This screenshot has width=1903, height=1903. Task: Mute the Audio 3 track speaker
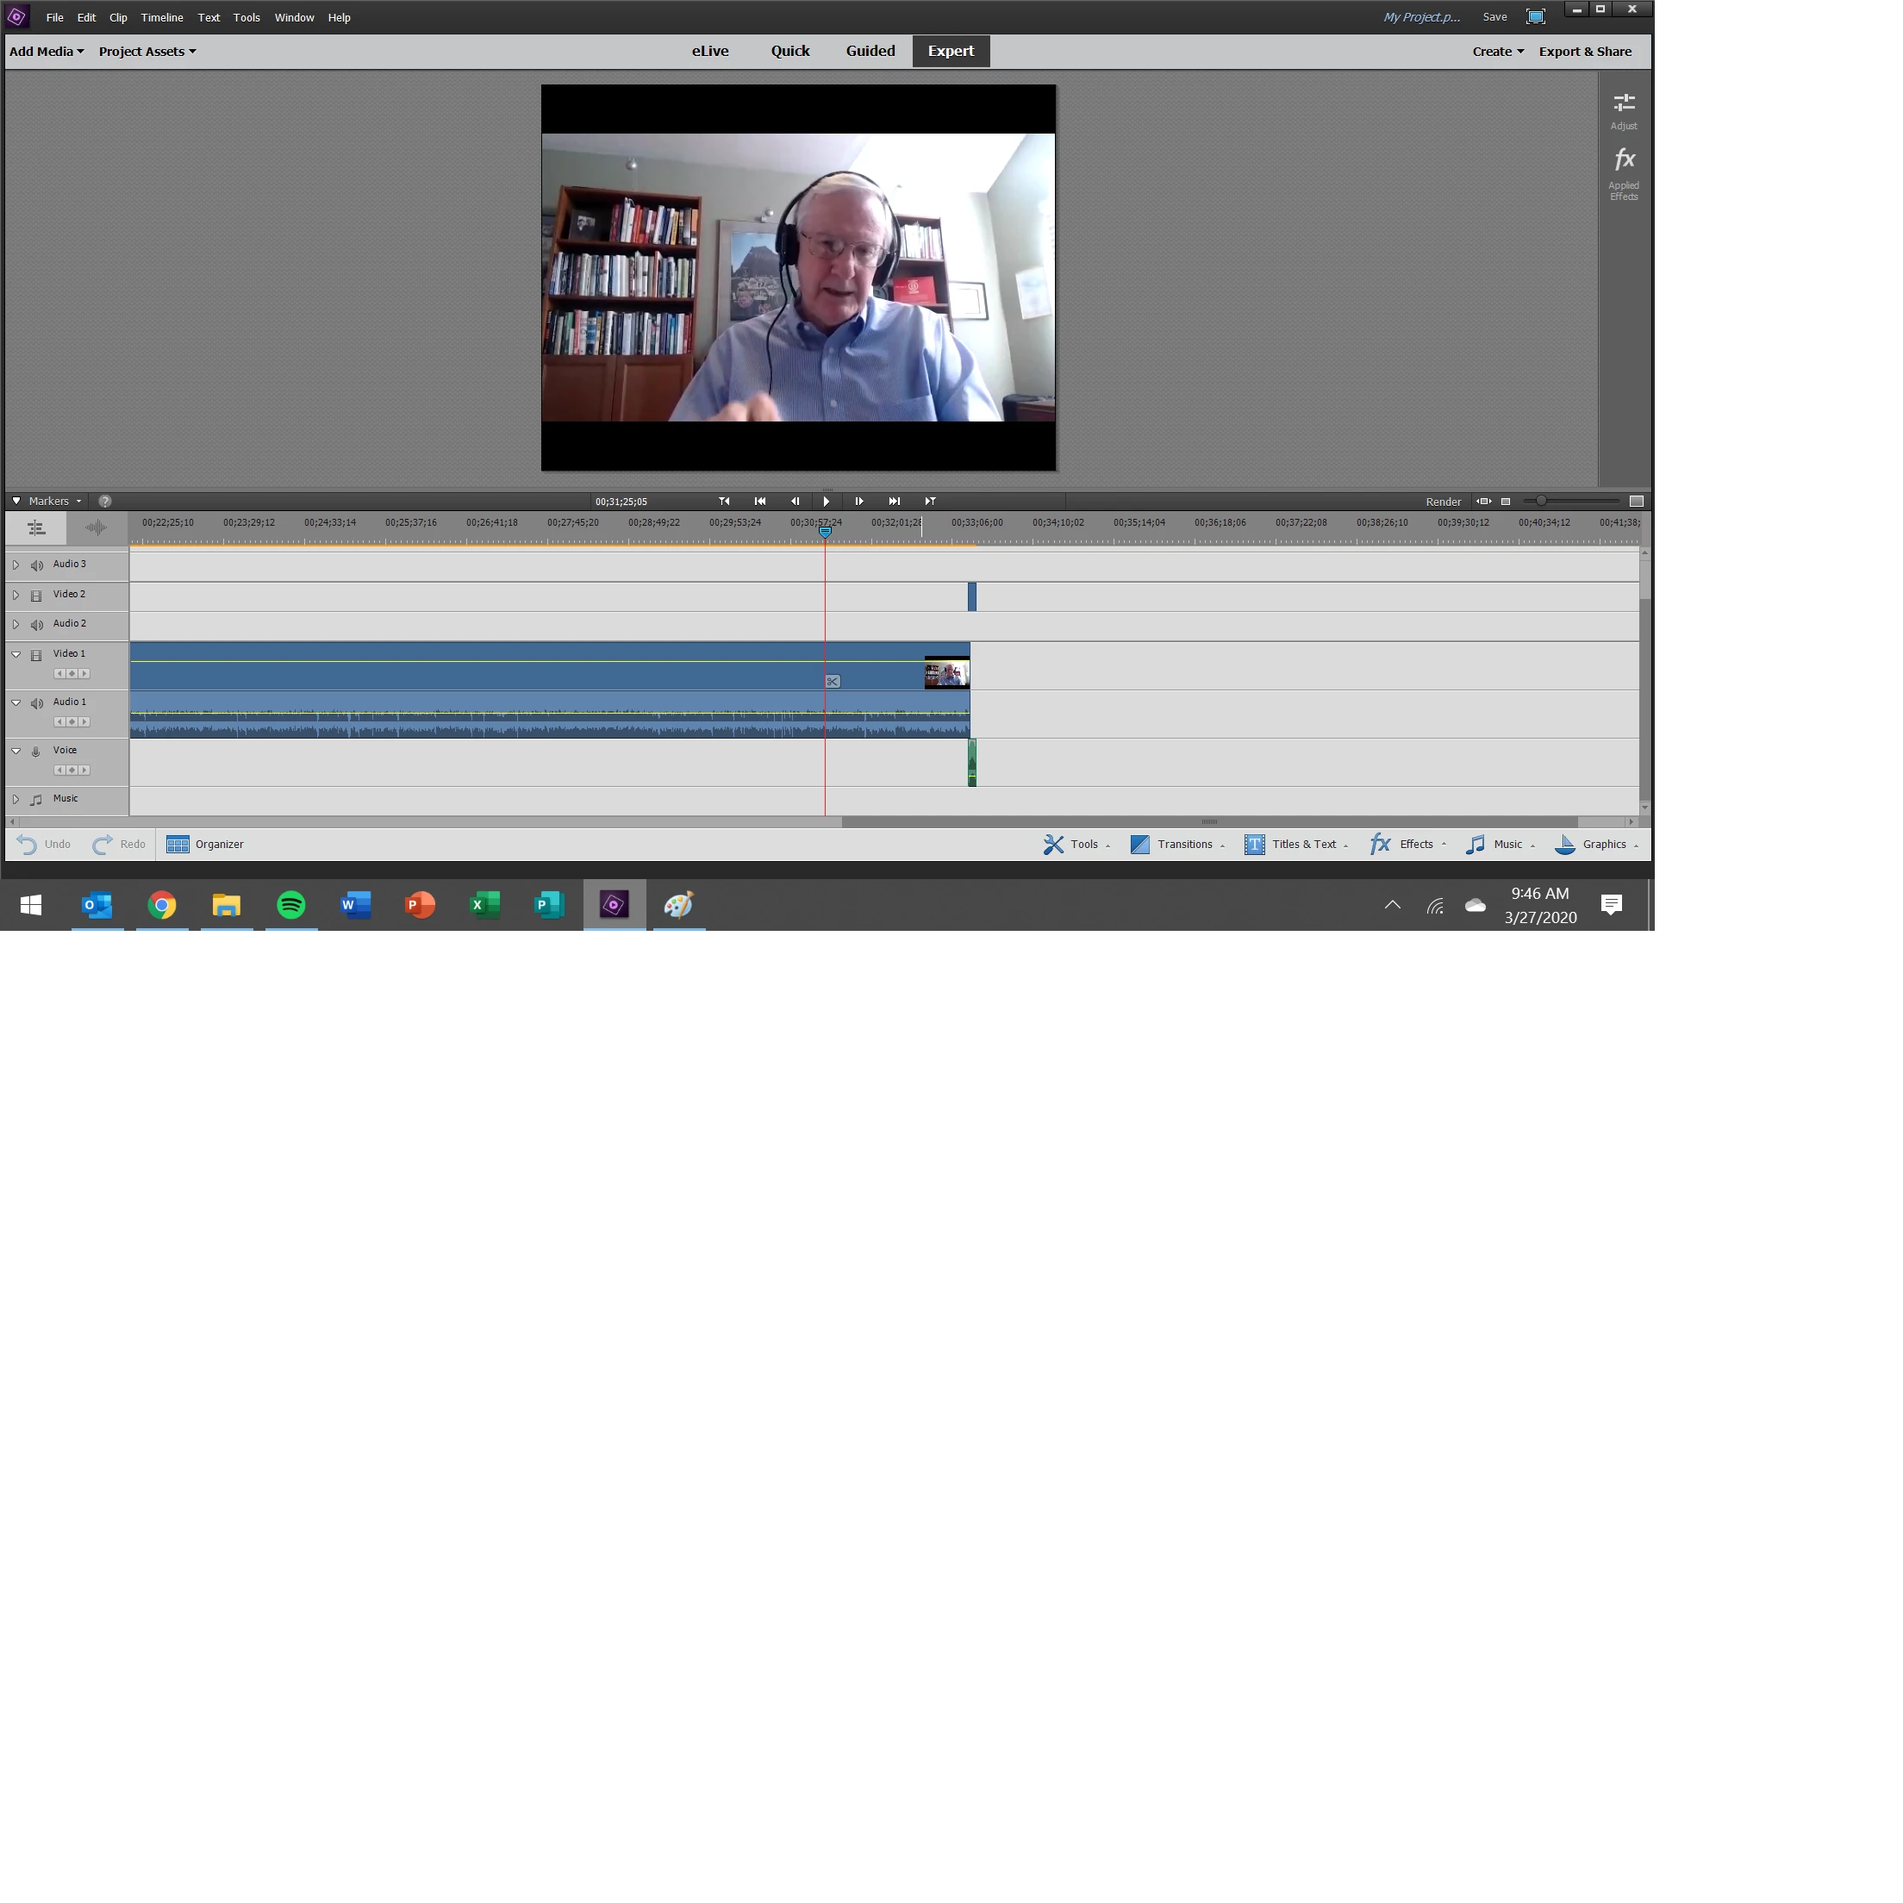36,565
